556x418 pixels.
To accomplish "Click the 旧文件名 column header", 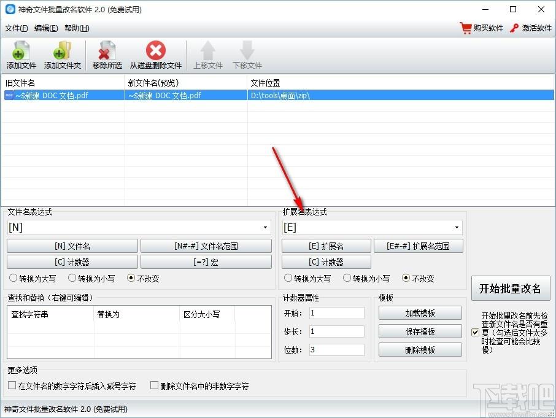I will click(63, 83).
